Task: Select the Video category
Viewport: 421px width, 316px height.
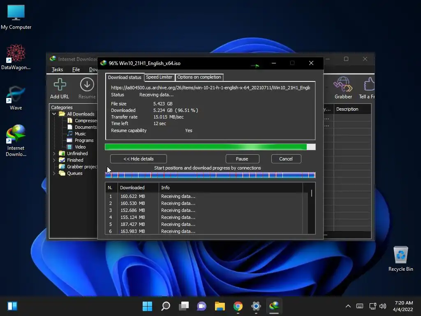Action: 76,147
